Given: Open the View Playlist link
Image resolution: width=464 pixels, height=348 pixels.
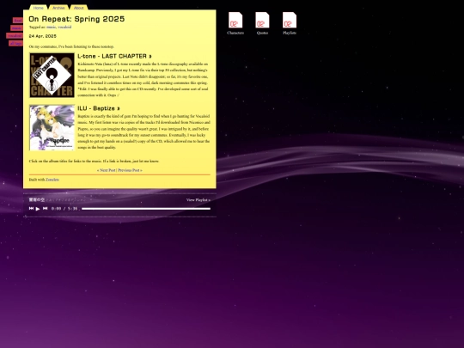Looking at the screenshot, I should 198,200.
